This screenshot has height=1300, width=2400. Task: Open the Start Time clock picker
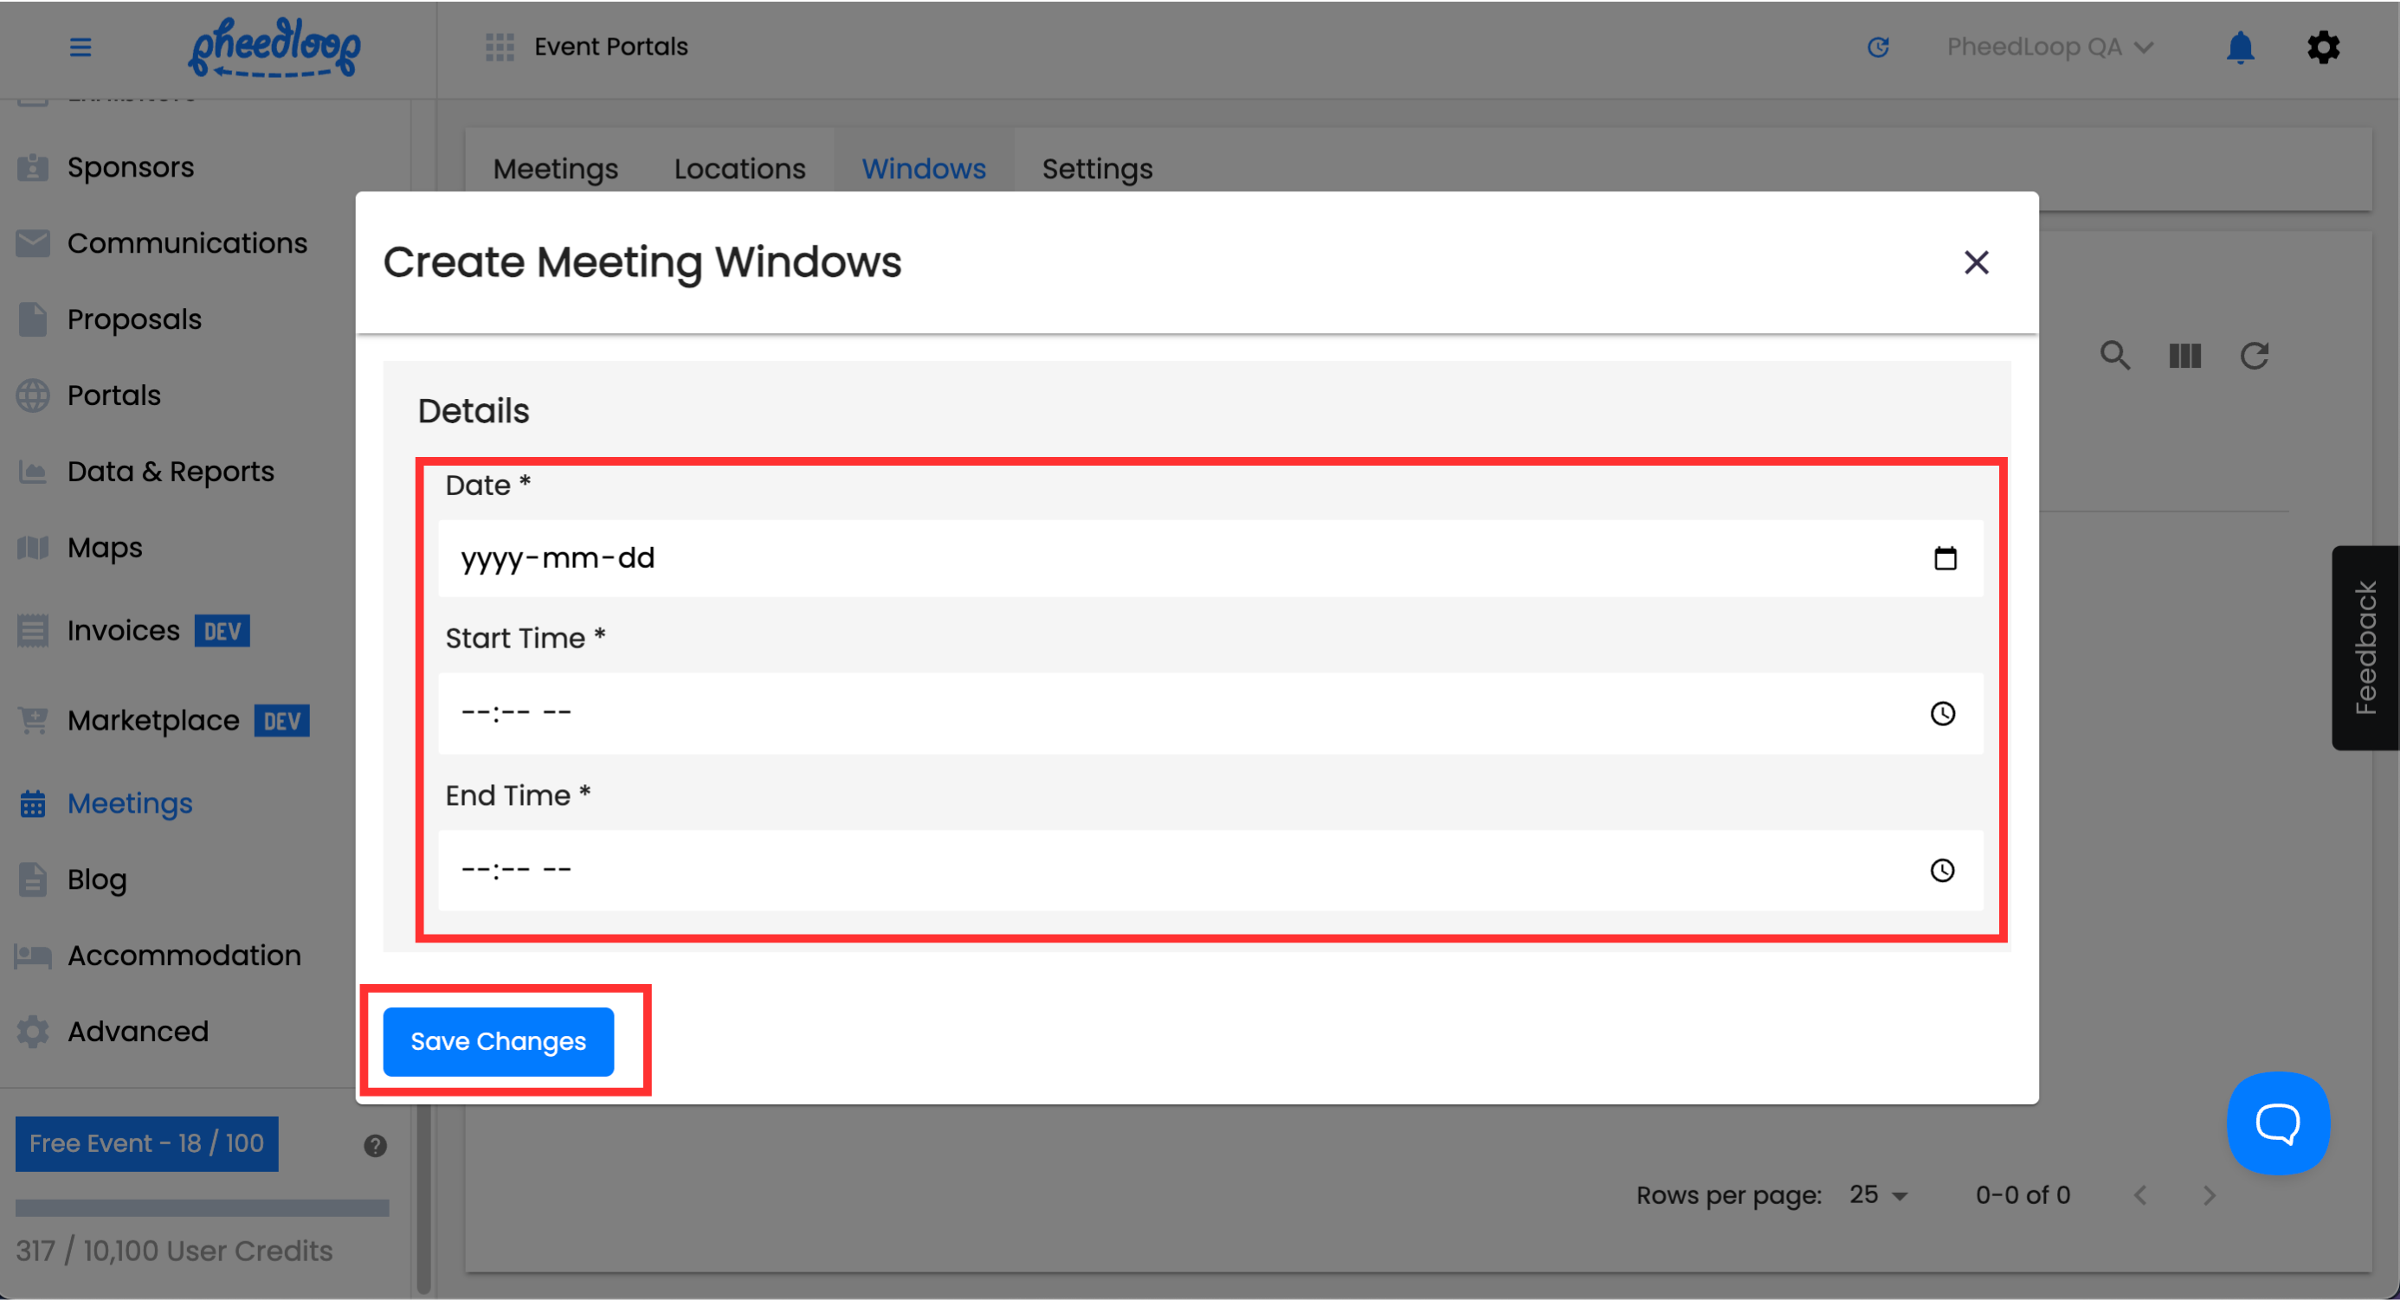pos(1942,713)
